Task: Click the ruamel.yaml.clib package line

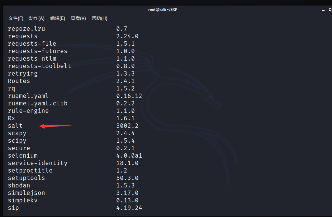Action: point(38,104)
